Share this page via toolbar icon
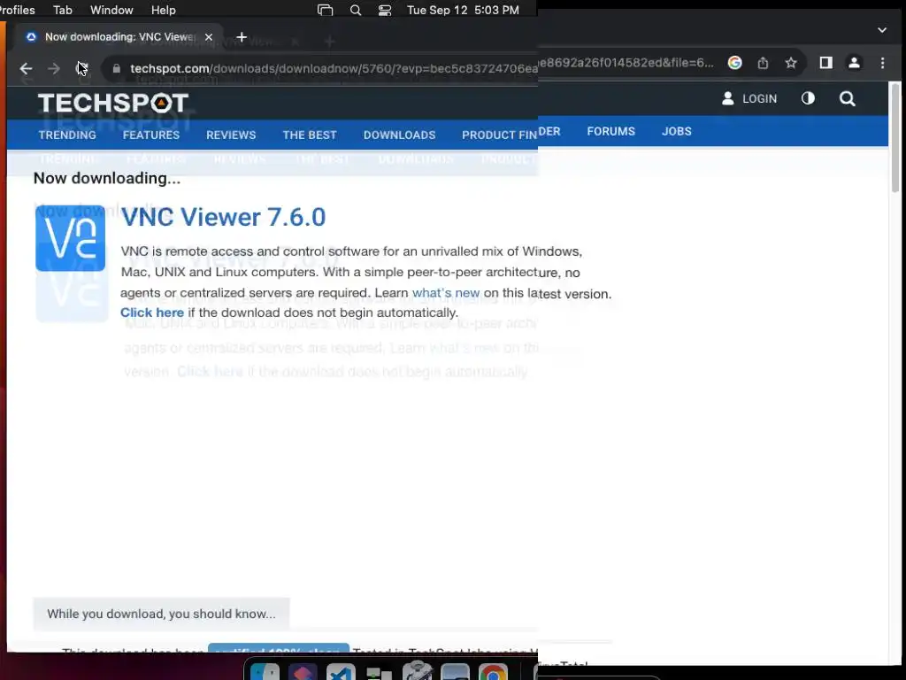Viewport: 906px width, 680px height. (763, 63)
